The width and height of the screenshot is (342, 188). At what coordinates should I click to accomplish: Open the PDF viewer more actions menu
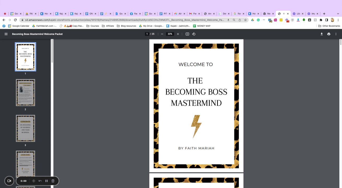[336, 34]
